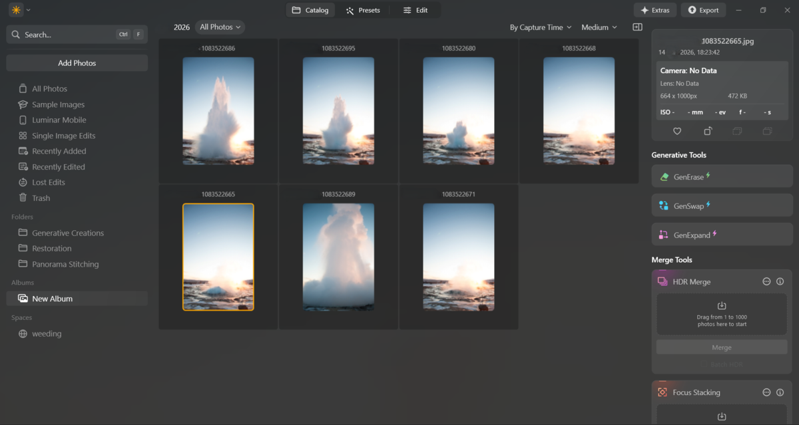Open the Export dialog
Screen dimensions: 799x425
tap(703, 9)
